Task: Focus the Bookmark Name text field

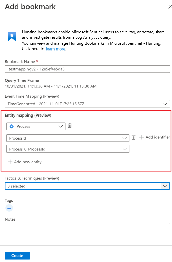Action: pyautogui.click(x=87, y=69)
